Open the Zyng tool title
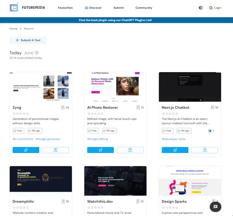 [17, 107]
